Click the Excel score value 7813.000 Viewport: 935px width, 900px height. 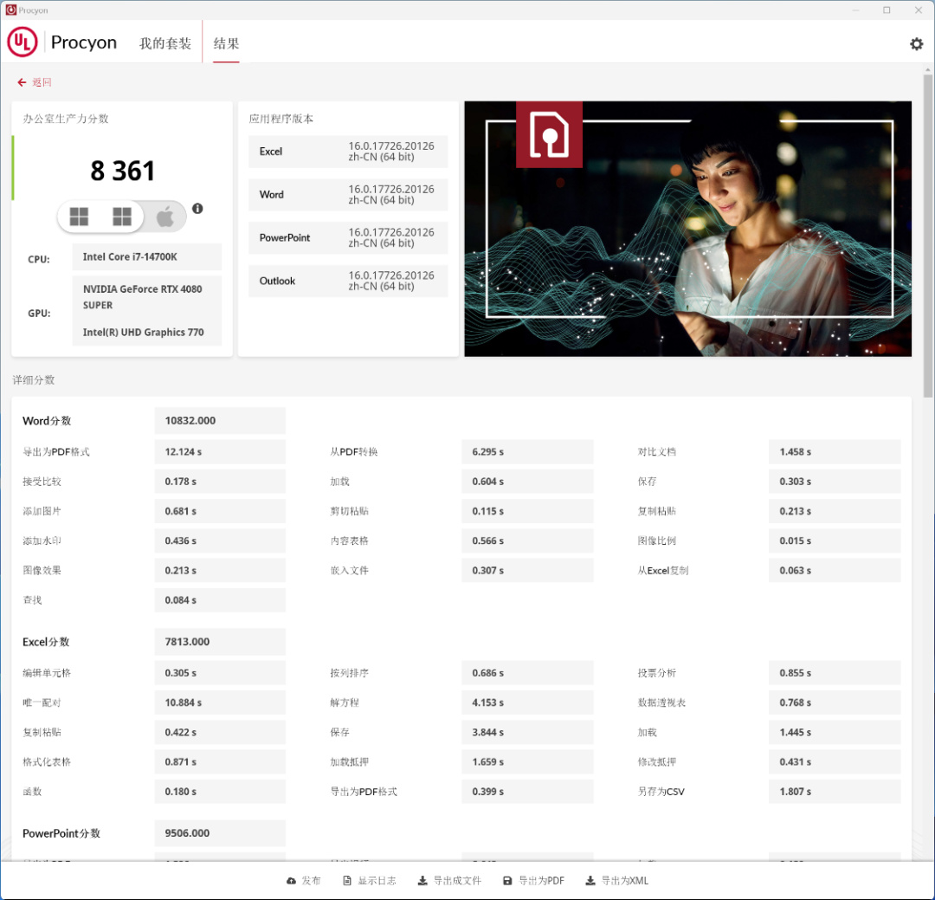pyautogui.click(x=219, y=642)
